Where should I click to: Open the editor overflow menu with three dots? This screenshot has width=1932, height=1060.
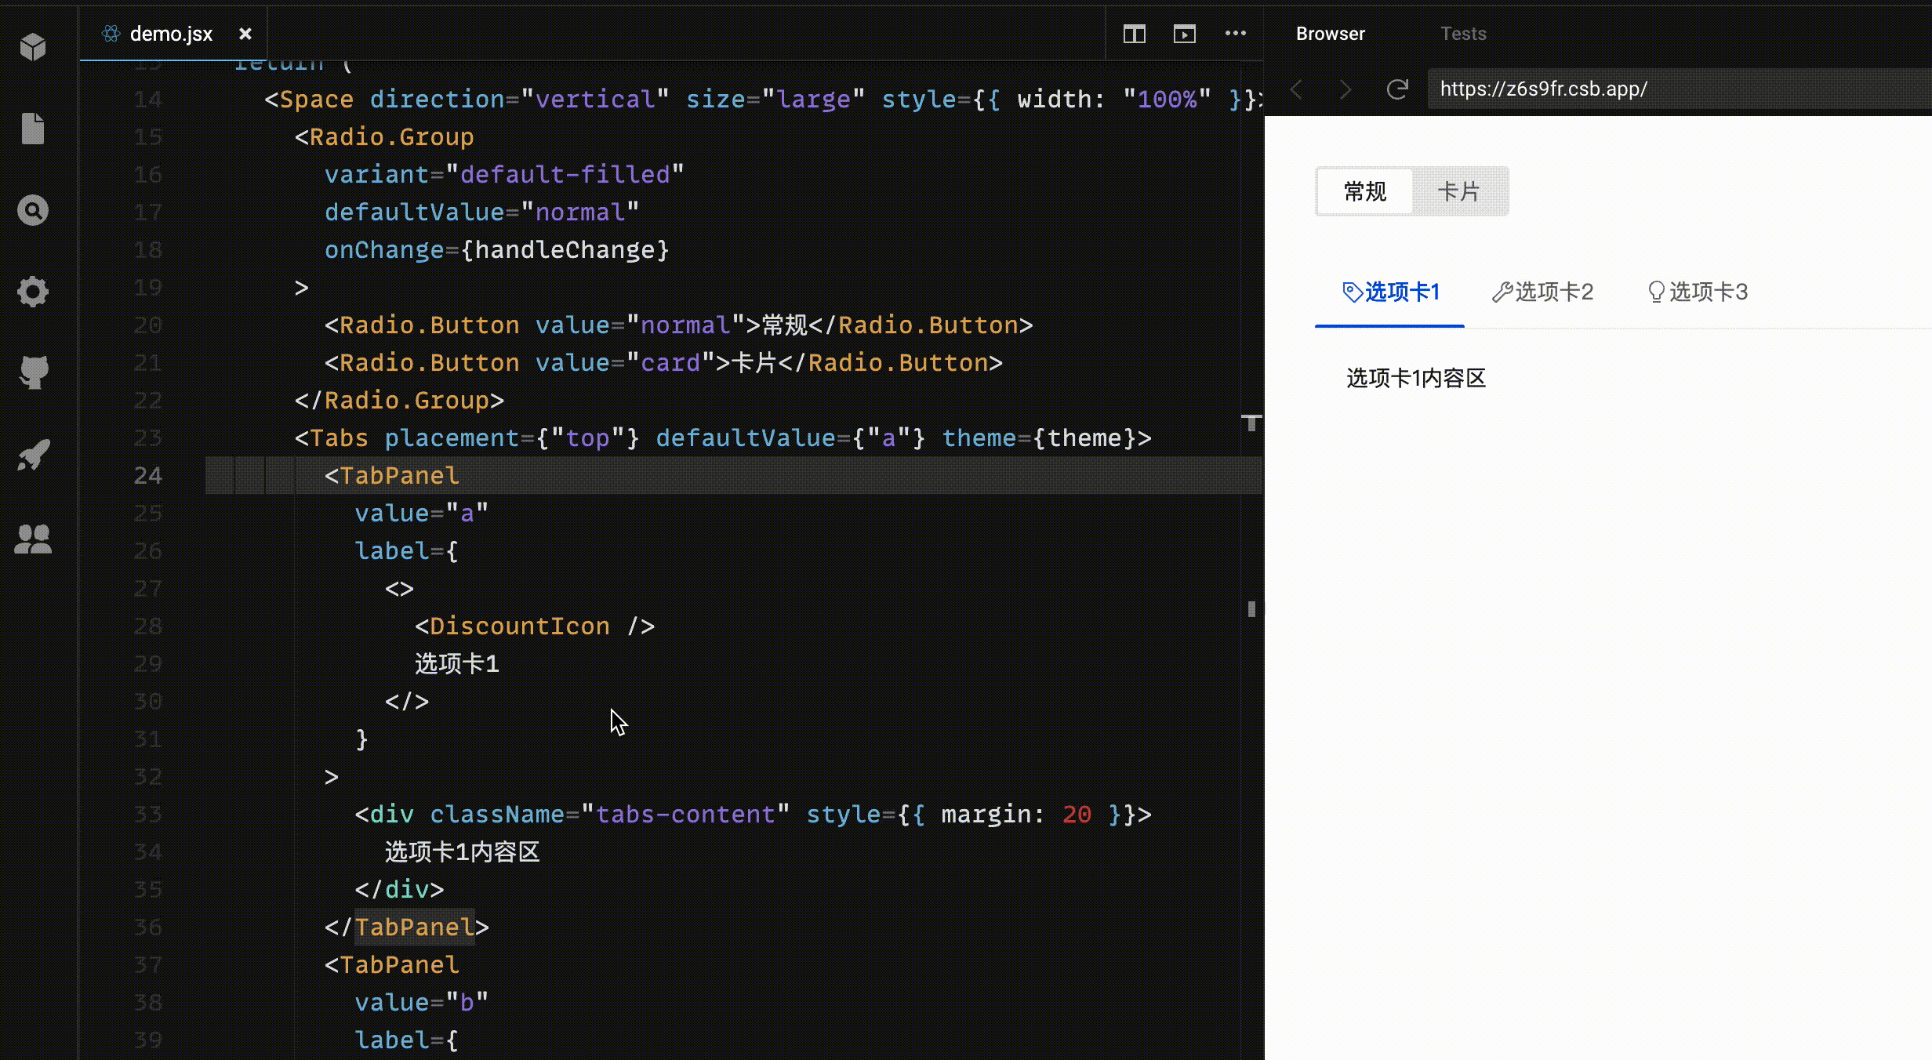[x=1236, y=34]
